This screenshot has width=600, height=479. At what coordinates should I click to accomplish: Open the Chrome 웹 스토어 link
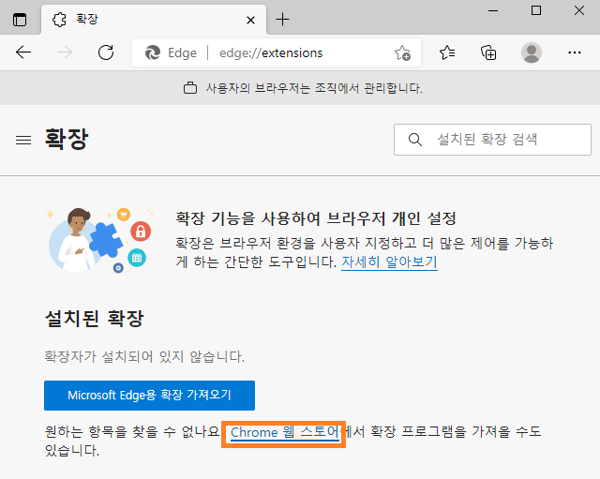click(285, 433)
